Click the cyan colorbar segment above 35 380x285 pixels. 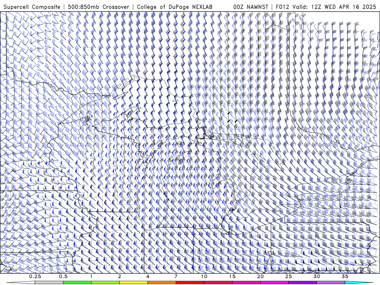click(x=359, y=283)
